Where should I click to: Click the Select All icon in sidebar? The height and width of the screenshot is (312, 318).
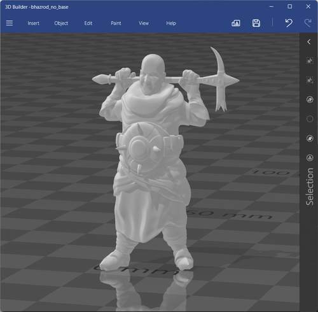[x=310, y=60]
